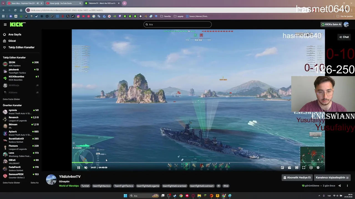The width and height of the screenshot is (355, 199).
Task: Share the video via the share icon
Action: pos(339,186)
